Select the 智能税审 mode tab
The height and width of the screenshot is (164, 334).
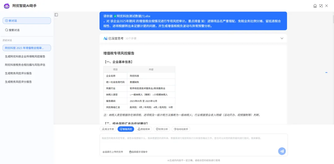pyautogui.click(x=144, y=129)
